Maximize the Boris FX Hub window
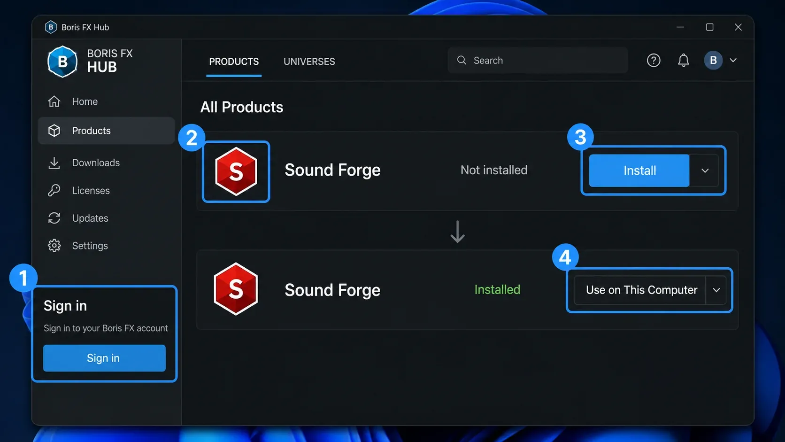Image resolution: width=785 pixels, height=442 pixels. (710, 27)
